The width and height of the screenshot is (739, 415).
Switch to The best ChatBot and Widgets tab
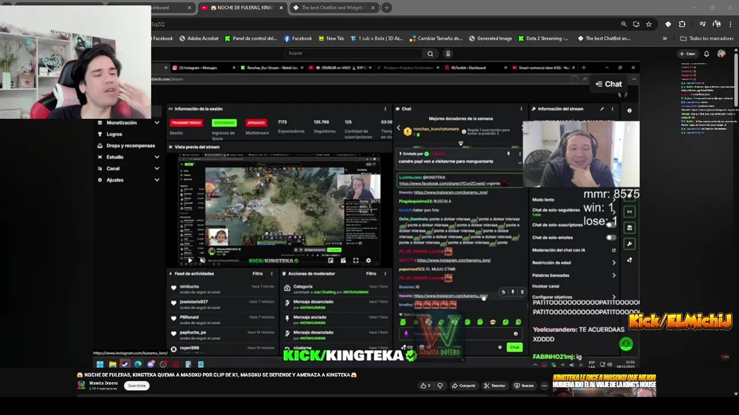click(x=333, y=7)
